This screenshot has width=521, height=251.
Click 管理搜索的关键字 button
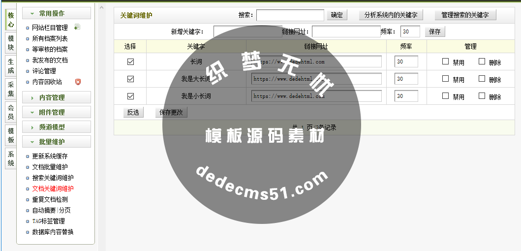[x=465, y=15]
